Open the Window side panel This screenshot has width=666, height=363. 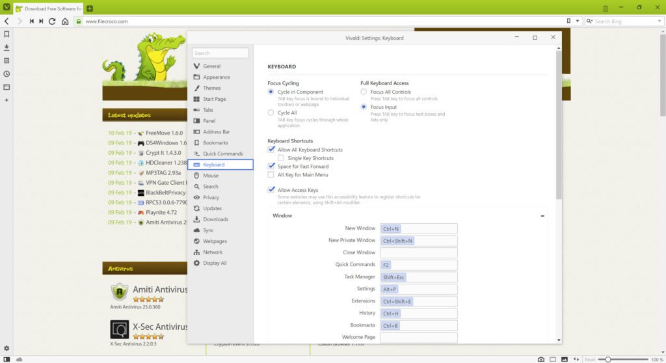tap(7, 87)
